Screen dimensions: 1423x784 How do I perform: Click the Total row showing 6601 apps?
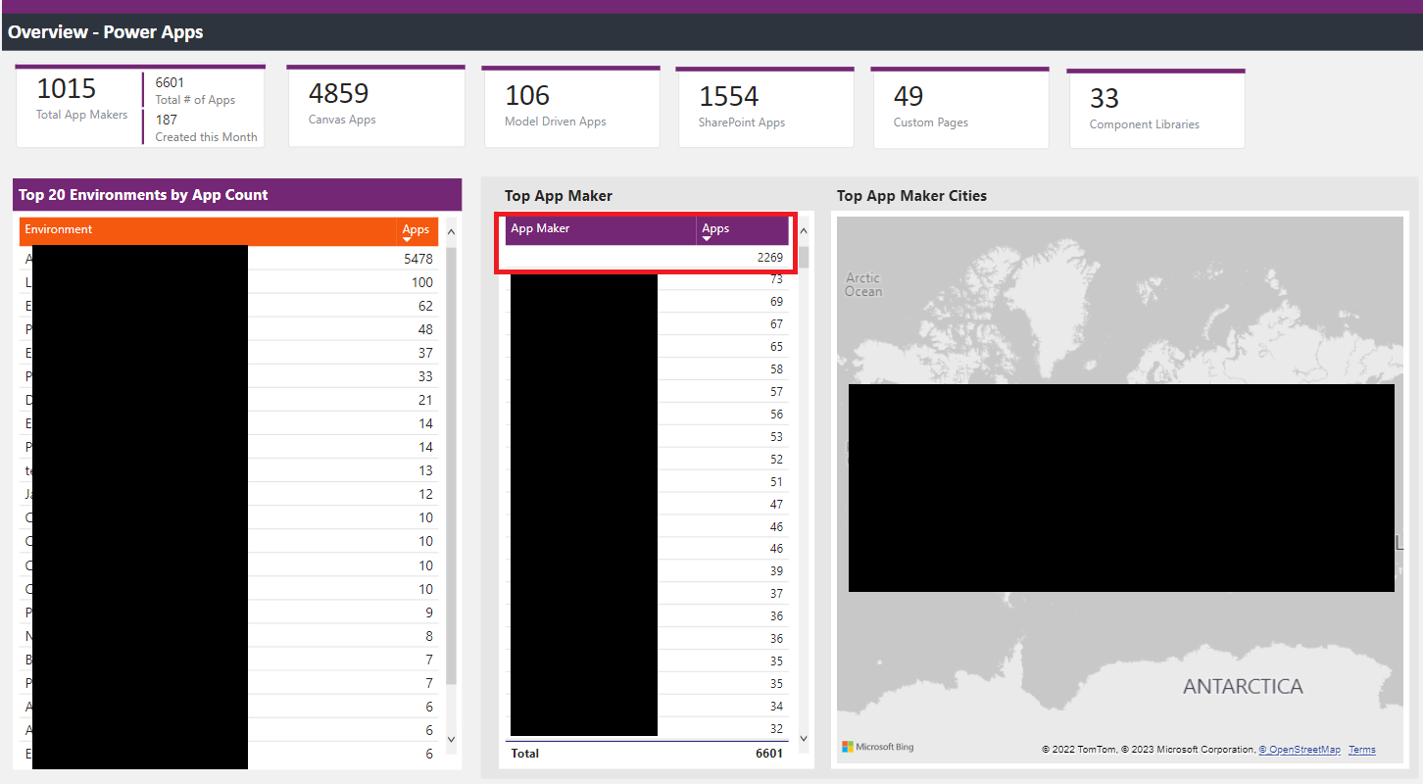tap(647, 753)
